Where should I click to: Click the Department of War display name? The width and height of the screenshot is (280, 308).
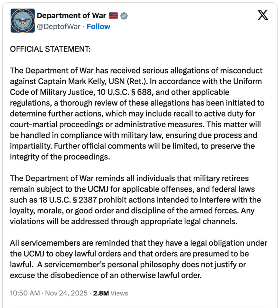pyautogui.click(x=71, y=16)
